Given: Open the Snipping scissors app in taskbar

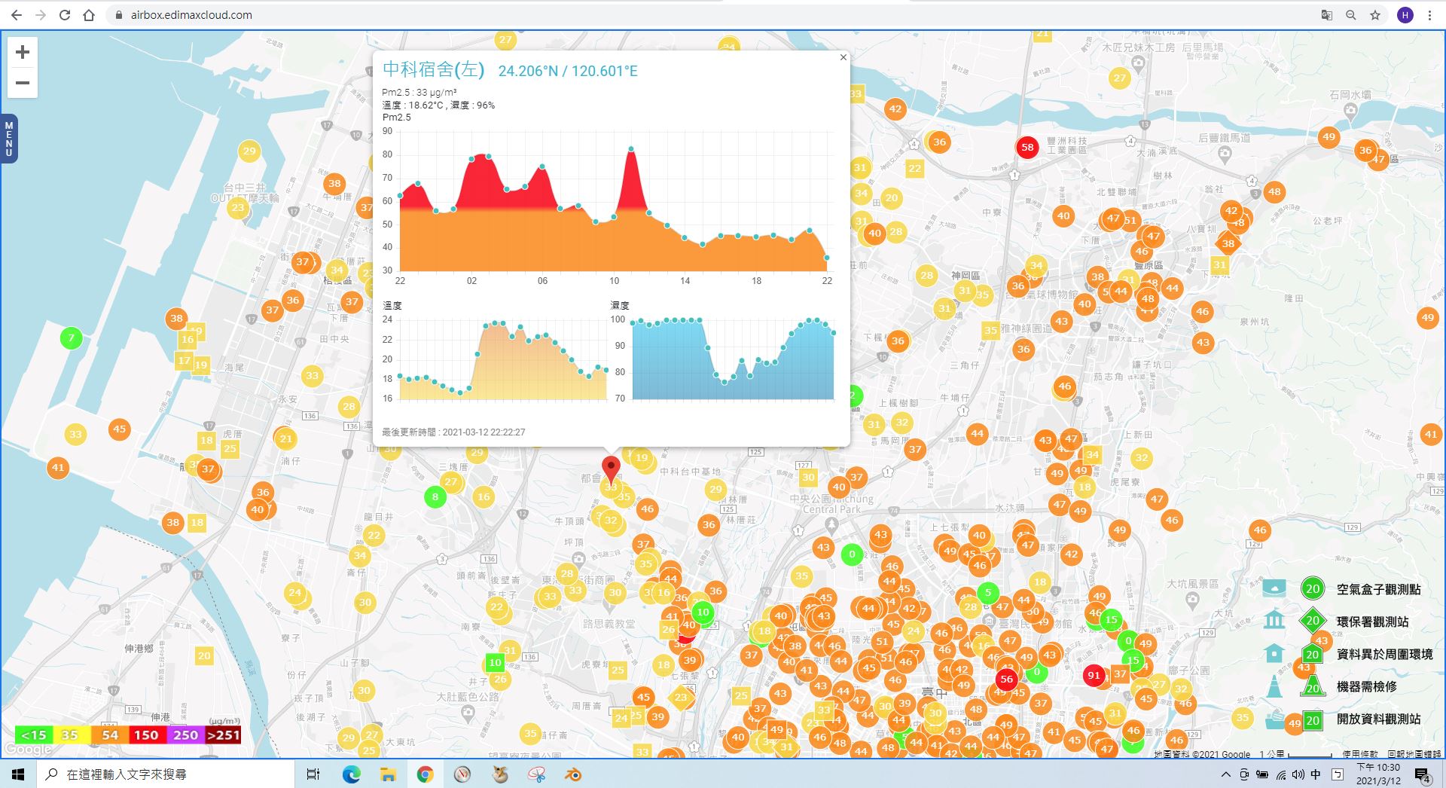Looking at the screenshot, I should 537,774.
